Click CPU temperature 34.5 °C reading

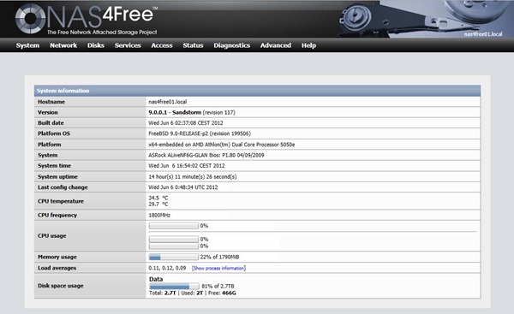click(x=158, y=198)
